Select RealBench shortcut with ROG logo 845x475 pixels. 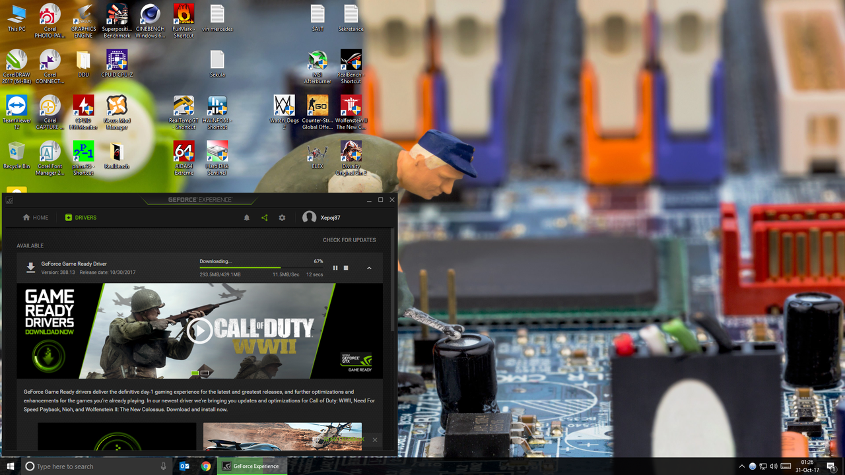point(351,67)
